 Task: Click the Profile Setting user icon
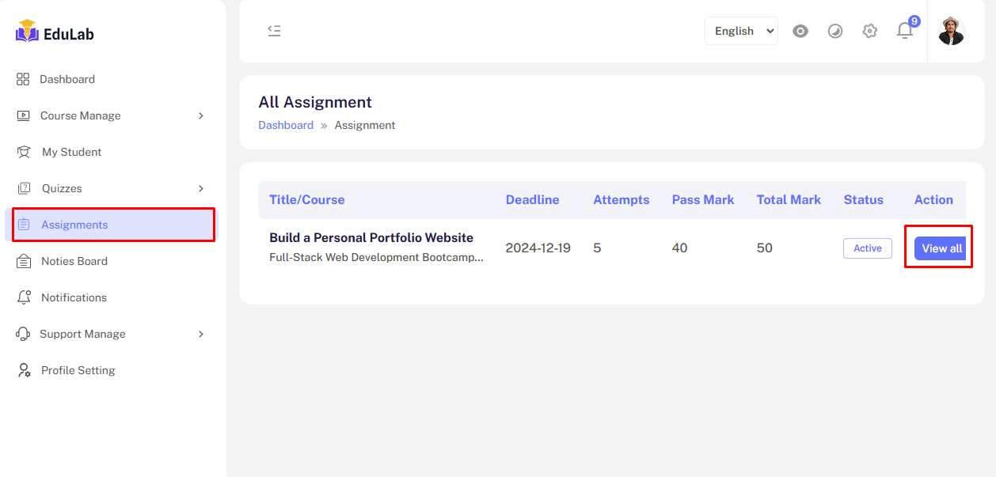(x=24, y=370)
